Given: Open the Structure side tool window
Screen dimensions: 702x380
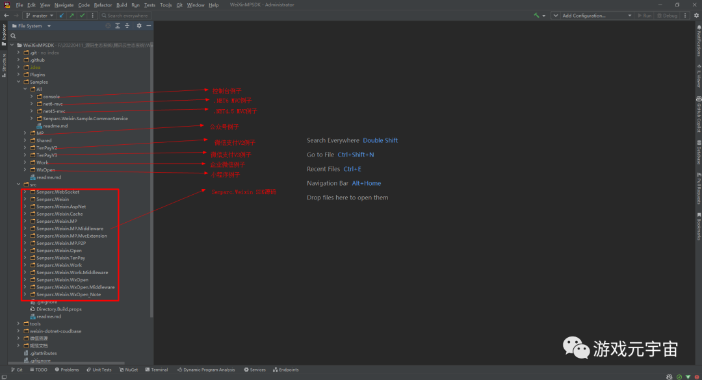Looking at the screenshot, I should coord(4,66).
